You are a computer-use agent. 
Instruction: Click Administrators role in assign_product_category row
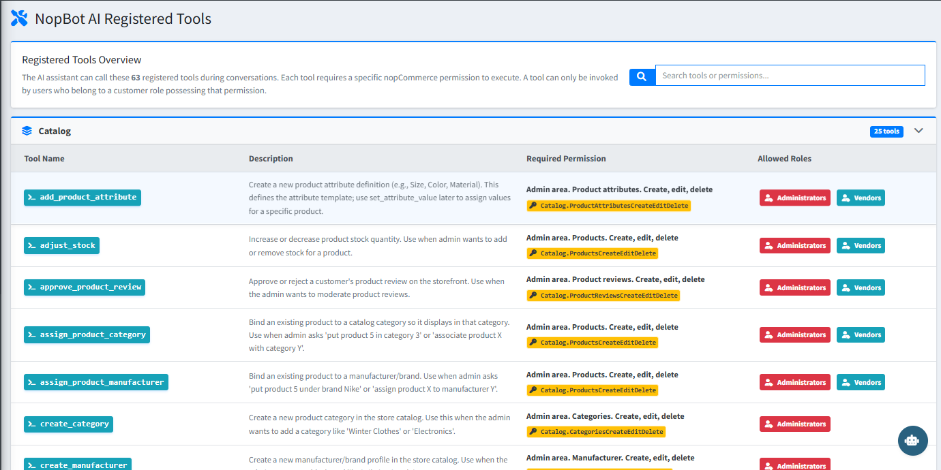795,334
